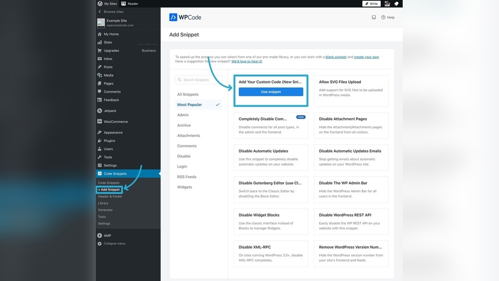499x281 pixels.
Task: Open the Appearance brush icon
Action: click(x=100, y=132)
